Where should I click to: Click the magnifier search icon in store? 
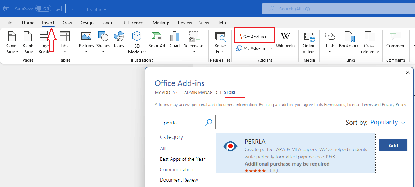coord(208,122)
